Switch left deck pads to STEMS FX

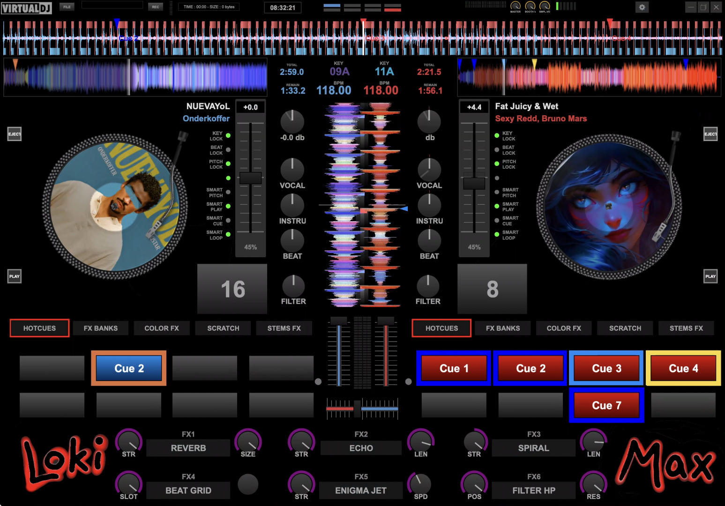click(x=284, y=328)
